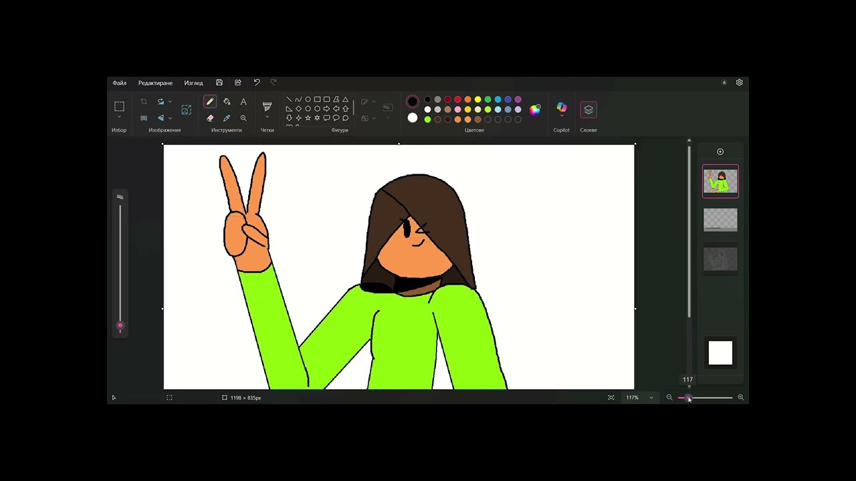
Task: Pick the lime green custom swatch
Action: click(x=427, y=120)
